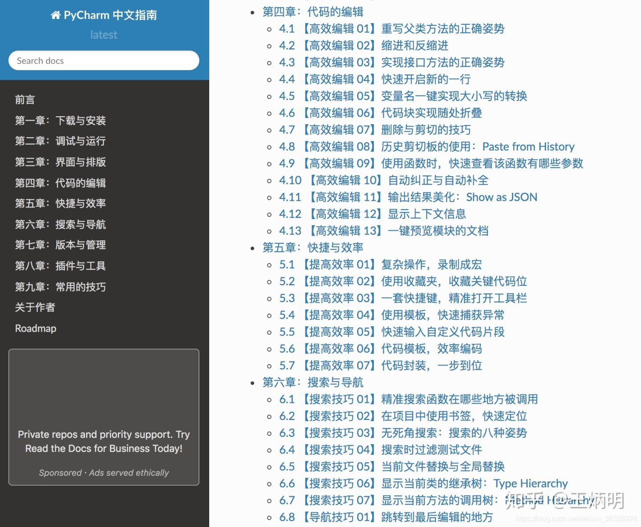Open sidebar item 第九章：常用的技巧

click(61, 287)
